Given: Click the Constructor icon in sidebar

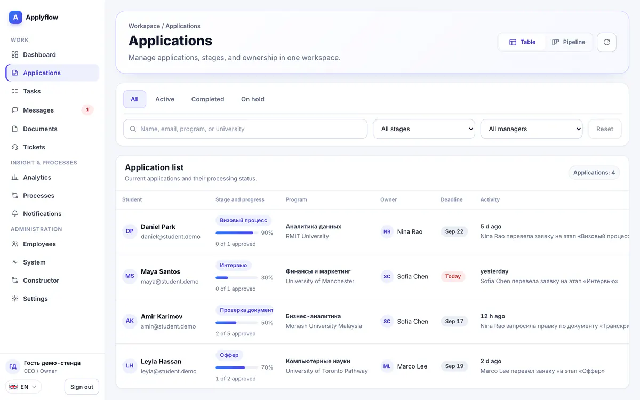Looking at the screenshot, I should [x=15, y=280].
